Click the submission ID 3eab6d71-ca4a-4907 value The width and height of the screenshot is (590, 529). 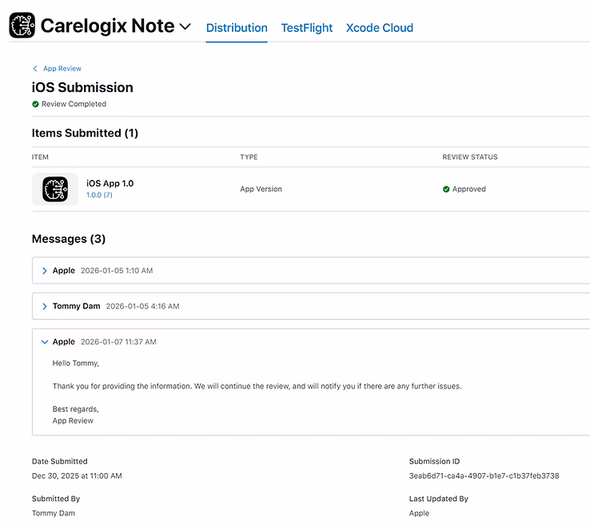point(484,476)
